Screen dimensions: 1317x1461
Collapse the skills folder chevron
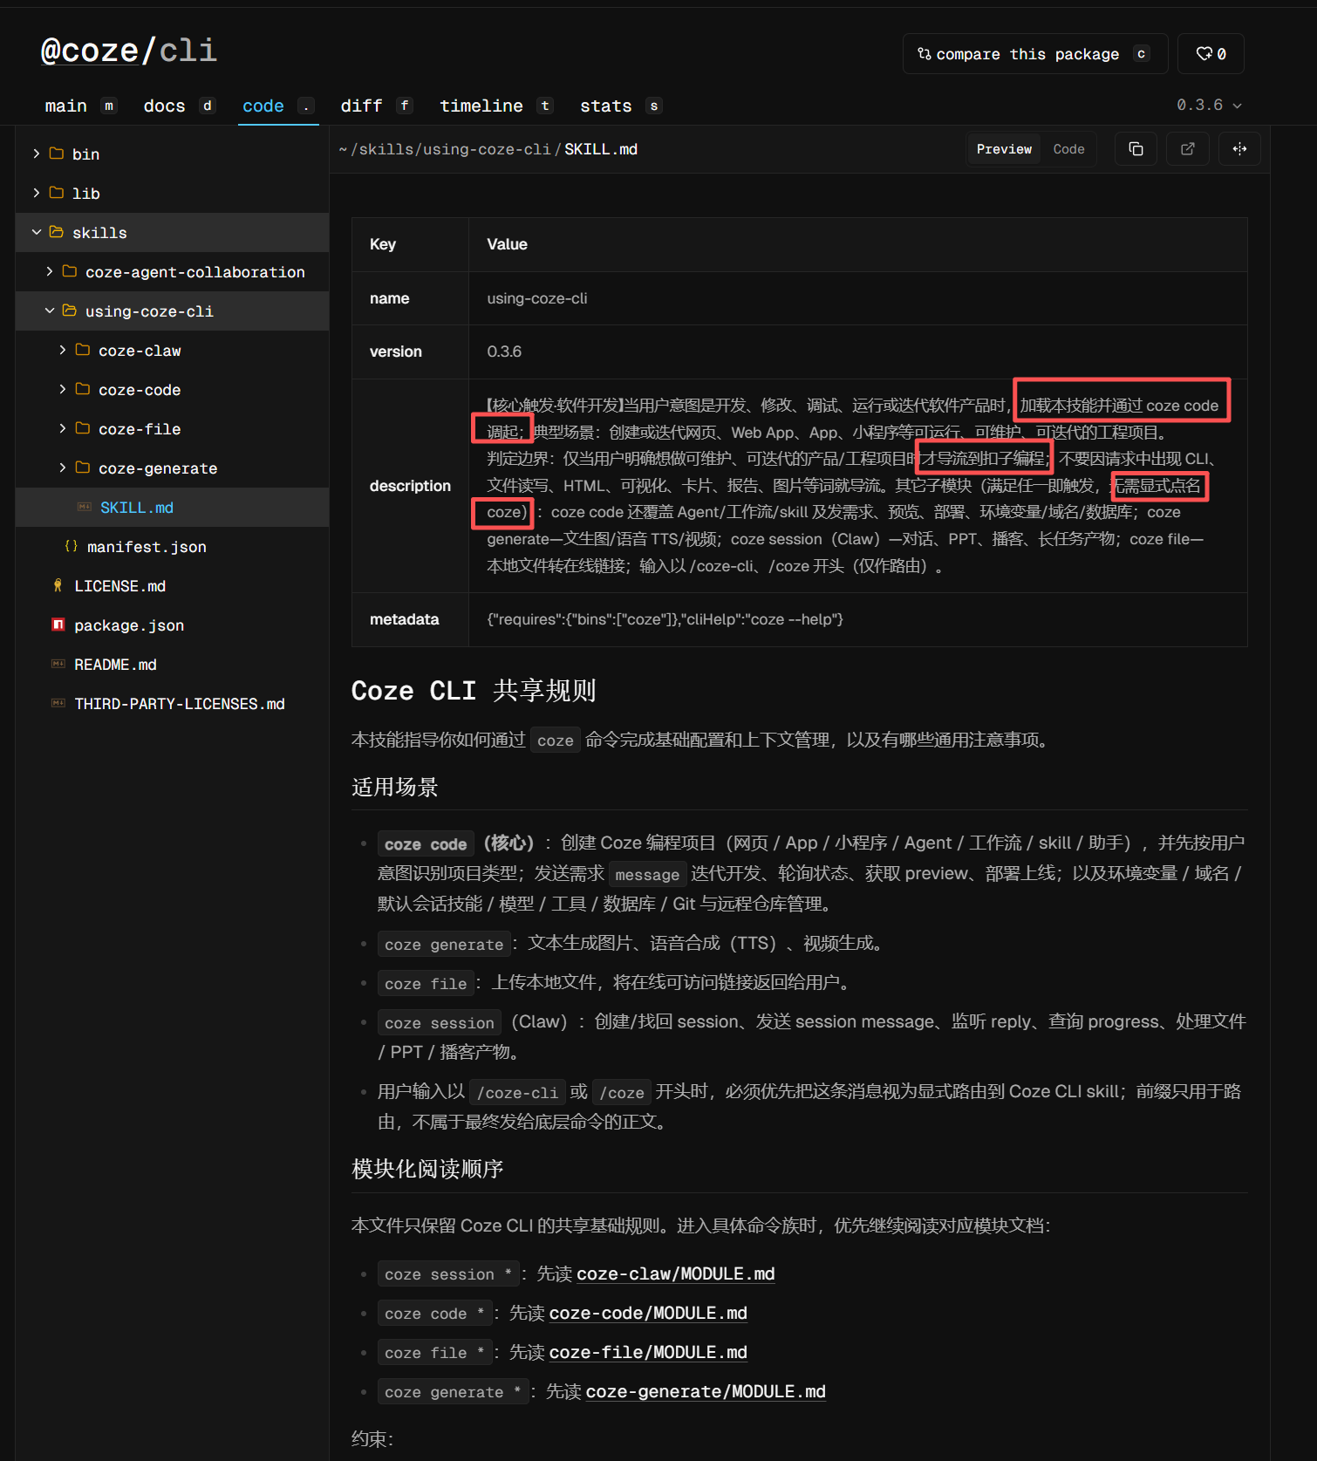pyautogui.click(x=37, y=232)
